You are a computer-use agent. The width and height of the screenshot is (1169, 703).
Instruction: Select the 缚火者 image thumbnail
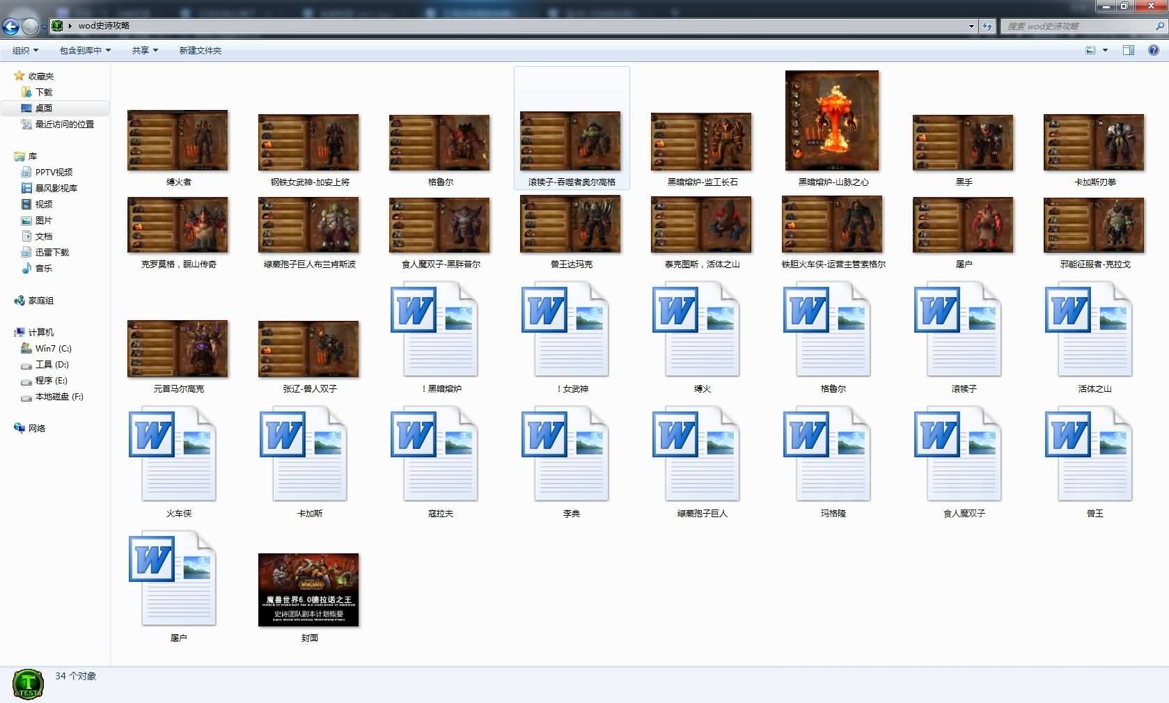coord(178,141)
